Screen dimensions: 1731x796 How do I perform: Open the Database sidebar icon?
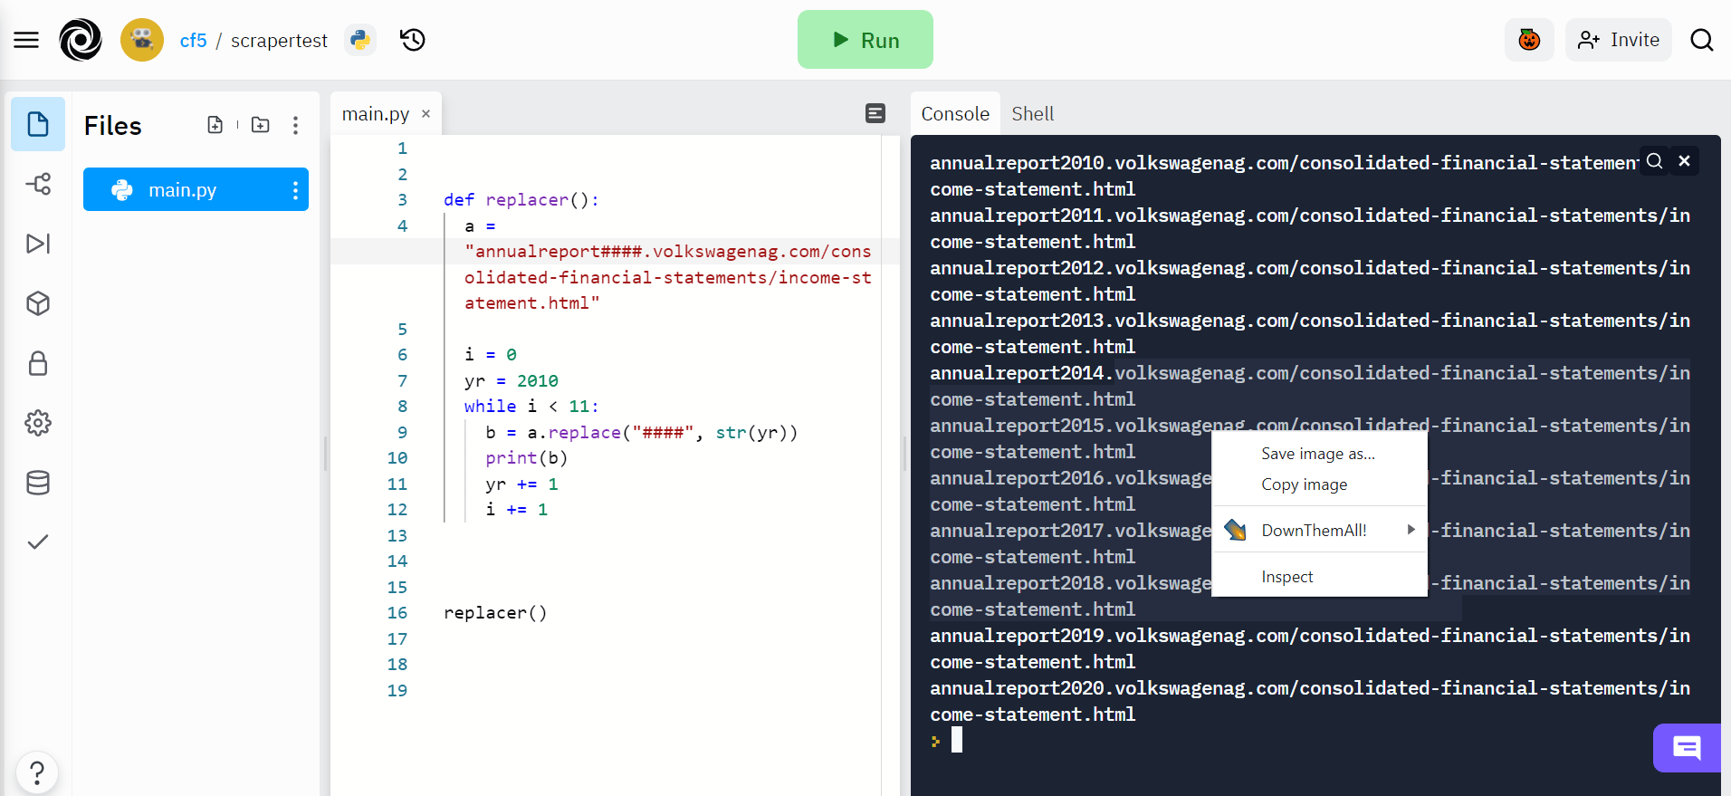[x=38, y=483]
